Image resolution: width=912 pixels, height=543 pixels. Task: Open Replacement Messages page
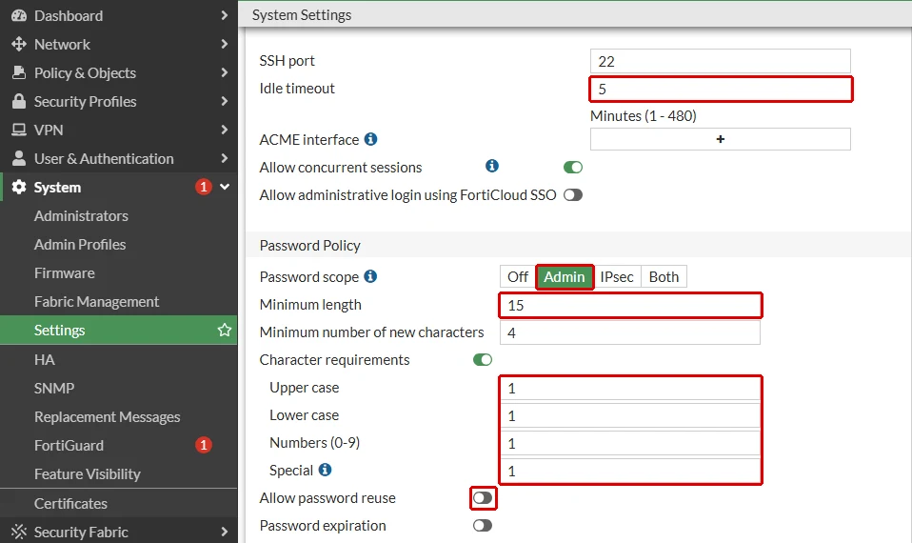pyautogui.click(x=107, y=416)
